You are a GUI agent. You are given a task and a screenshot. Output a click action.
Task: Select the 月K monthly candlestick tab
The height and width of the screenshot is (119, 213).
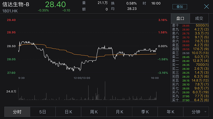[119, 112]
